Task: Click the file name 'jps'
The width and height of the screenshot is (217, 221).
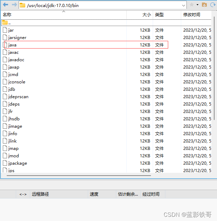Action: (11, 171)
